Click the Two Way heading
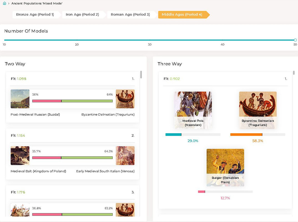 (15, 64)
